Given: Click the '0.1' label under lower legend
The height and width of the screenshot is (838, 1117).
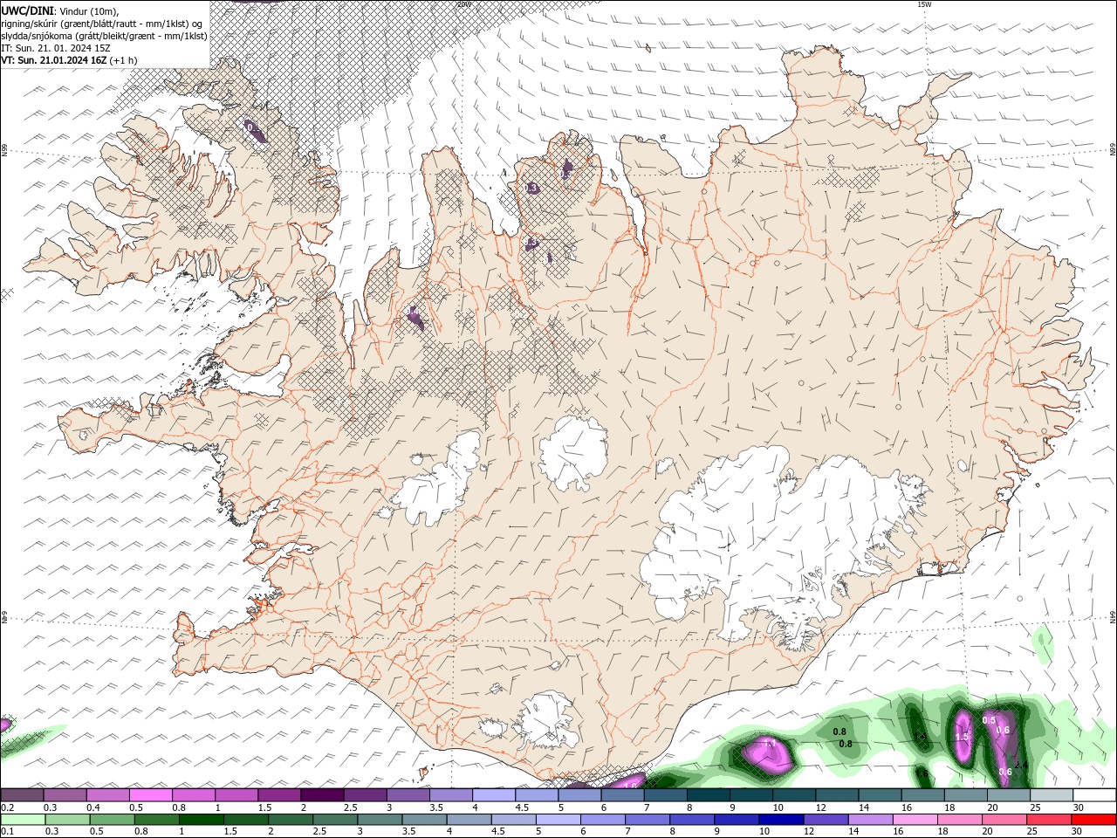Looking at the screenshot, I should click(6, 832).
